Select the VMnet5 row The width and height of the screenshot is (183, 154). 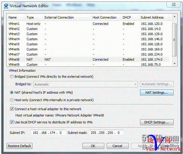coord(88,44)
